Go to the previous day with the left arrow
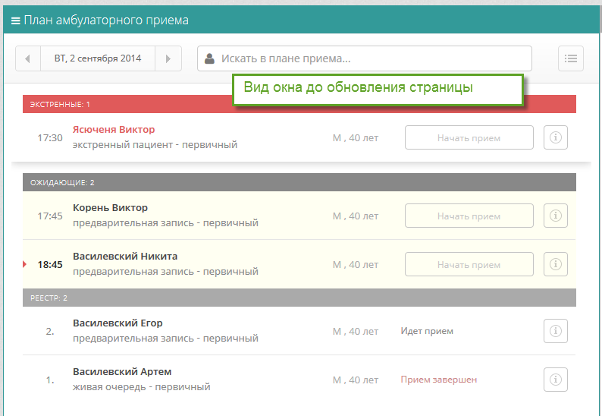Screen dimensions: 602x416 point(28,58)
